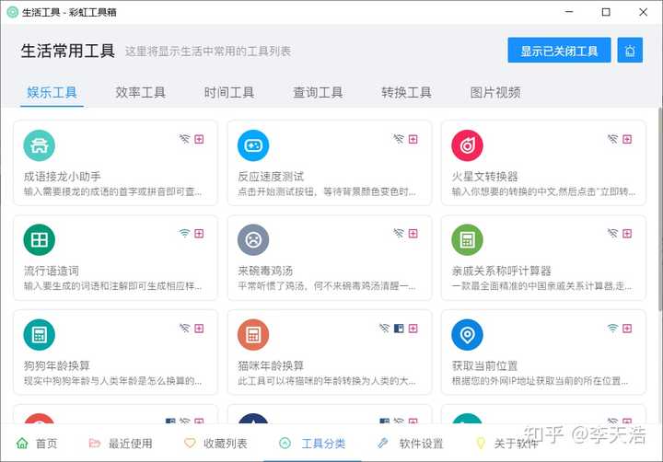663x462 pixels.
Task: Click the pink plus icon on 反应速度测试
Action: 413,139
